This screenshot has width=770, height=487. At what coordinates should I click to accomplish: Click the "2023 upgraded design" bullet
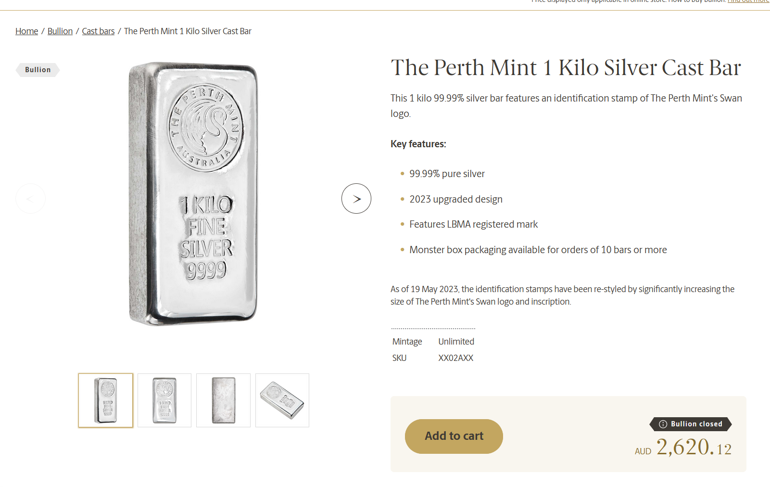[x=455, y=199]
